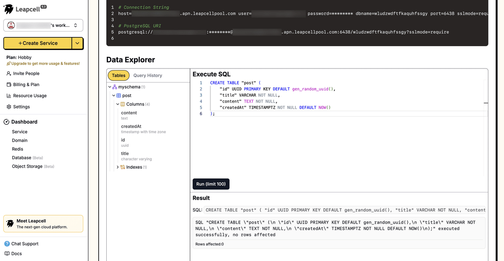The width and height of the screenshot is (504, 261).
Task: Select the Tables tab
Action: pos(118,75)
